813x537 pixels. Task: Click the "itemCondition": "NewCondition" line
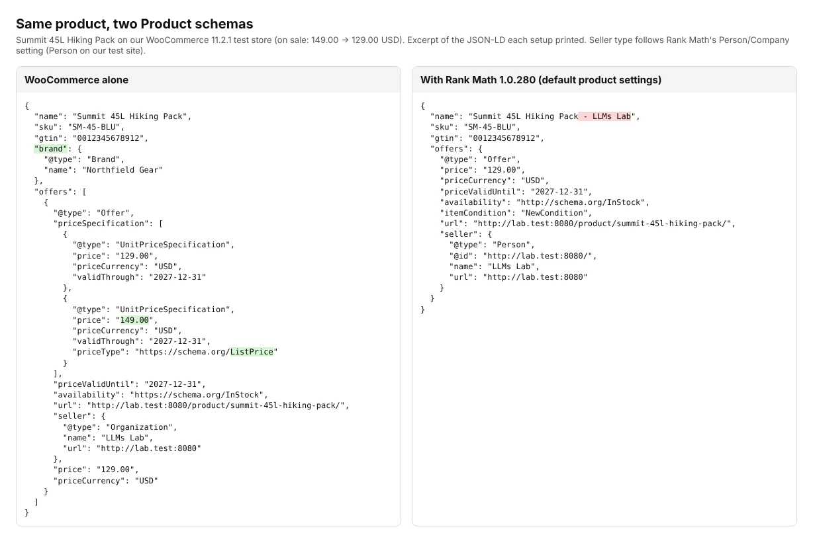pos(516,213)
